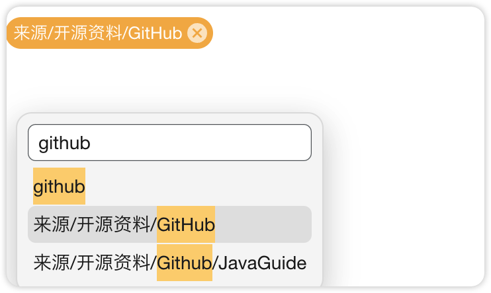Choose the 来源/开源资料/GitHub suggestion row
Screen dimensions: 491x293
tap(169, 224)
